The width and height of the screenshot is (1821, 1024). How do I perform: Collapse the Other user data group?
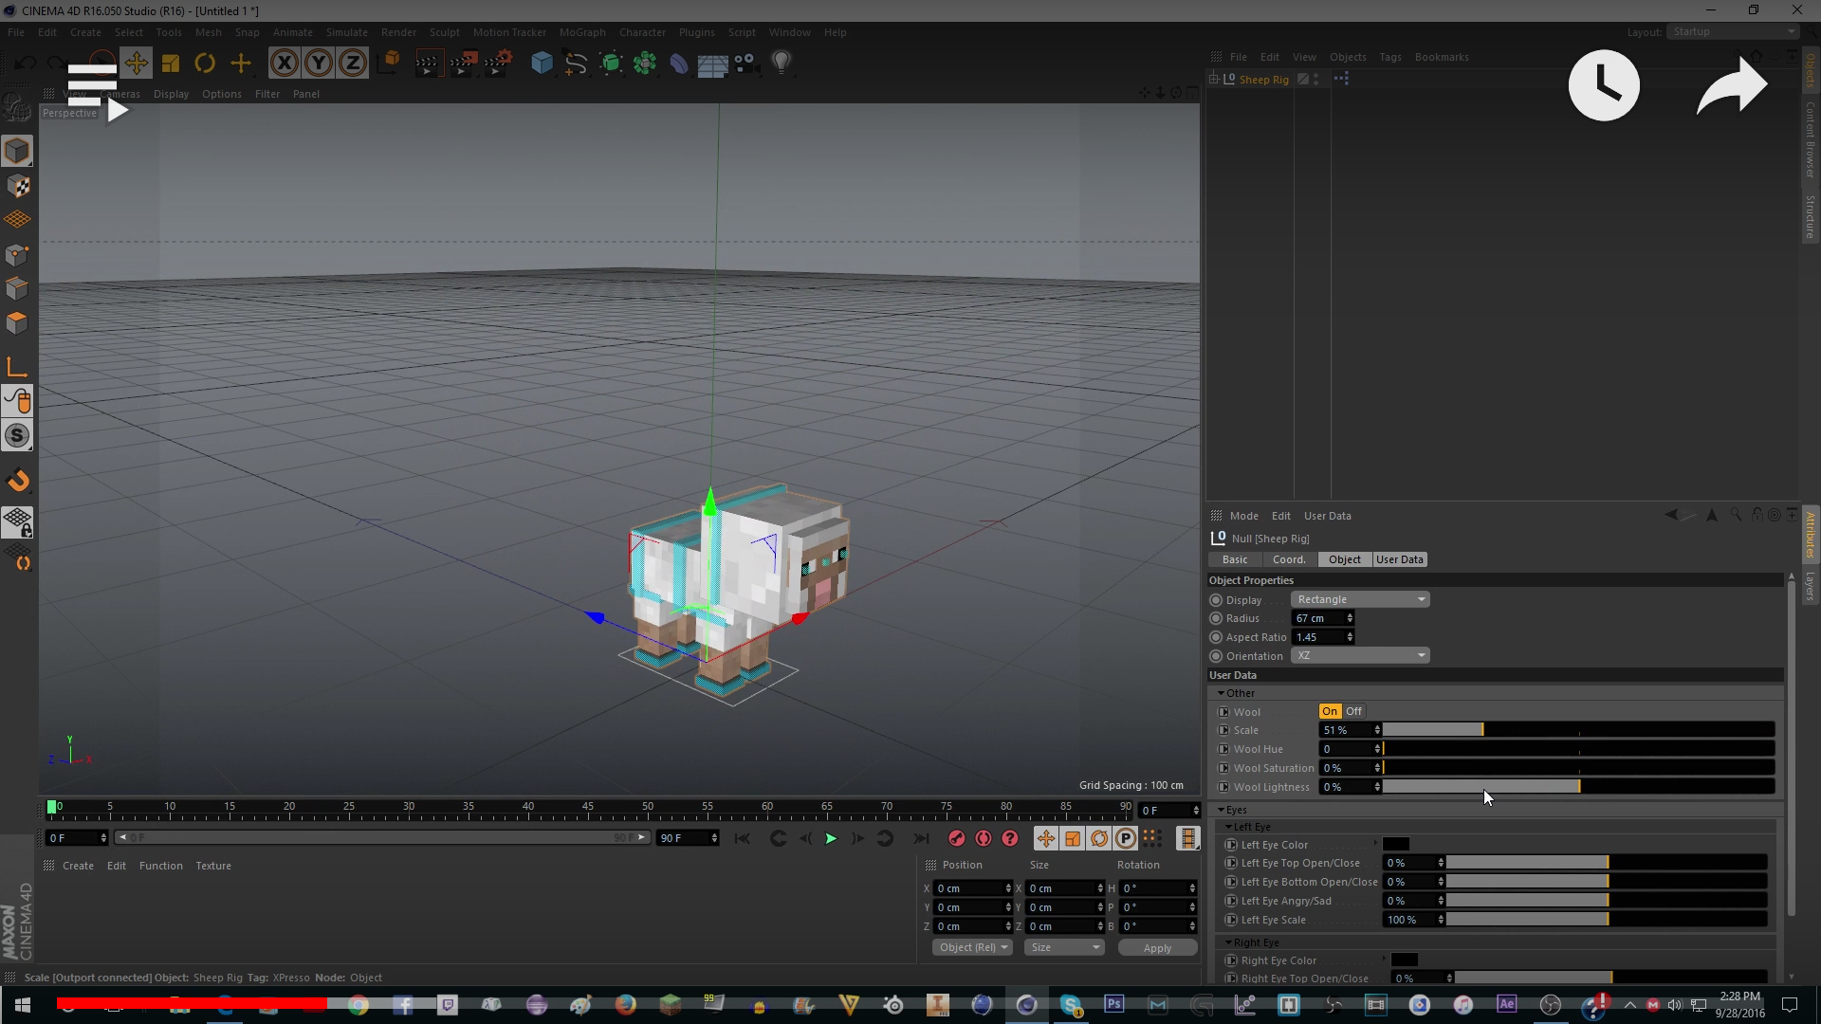pos(1222,693)
